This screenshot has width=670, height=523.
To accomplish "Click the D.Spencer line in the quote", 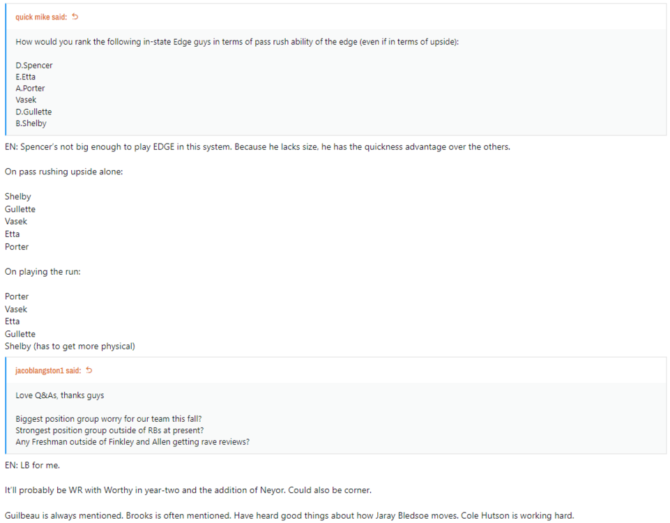I will [33, 65].
